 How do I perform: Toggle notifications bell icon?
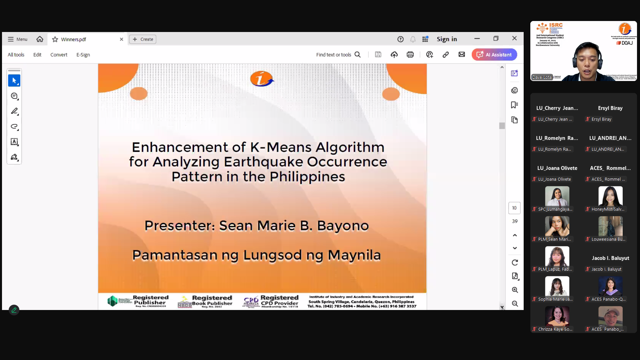pos(413,39)
